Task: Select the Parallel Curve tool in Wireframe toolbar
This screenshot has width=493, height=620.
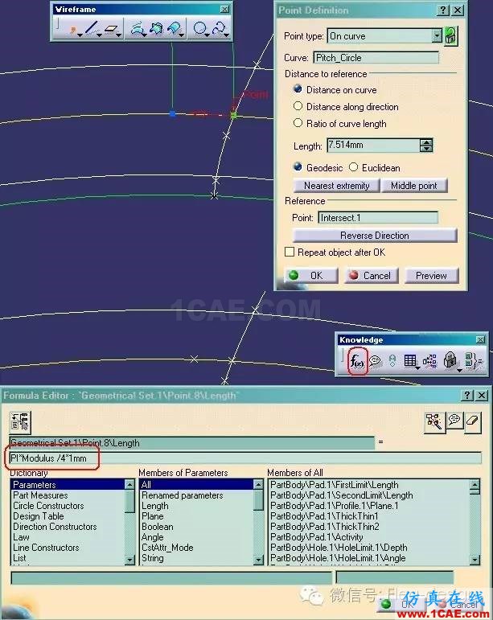Action: click(x=174, y=29)
